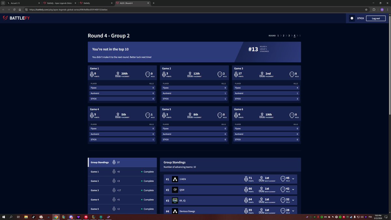Go to round 1 in pagination
This screenshot has height=220, width=391.
pos(278,36)
